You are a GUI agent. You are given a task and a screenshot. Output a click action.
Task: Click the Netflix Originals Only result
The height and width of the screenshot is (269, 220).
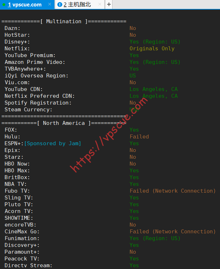click(152, 49)
